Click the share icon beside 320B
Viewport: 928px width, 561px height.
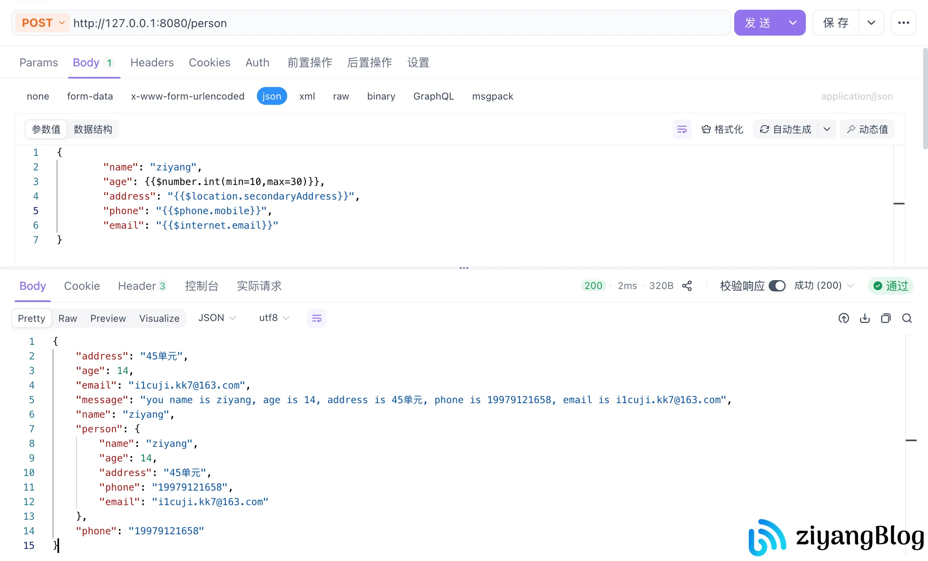pyautogui.click(x=687, y=286)
